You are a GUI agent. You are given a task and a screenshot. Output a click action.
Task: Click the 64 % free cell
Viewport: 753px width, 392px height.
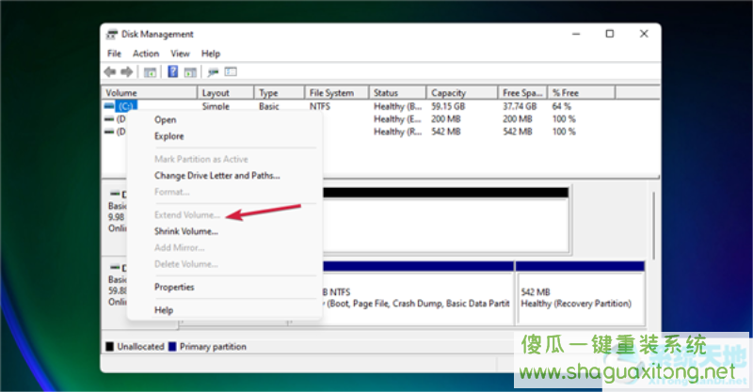pos(561,106)
